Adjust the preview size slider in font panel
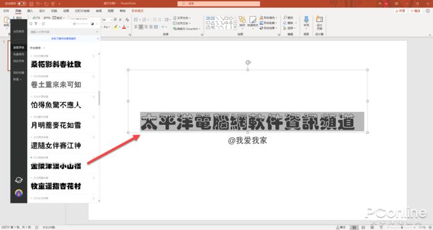The width and height of the screenshot is (433, 230). (x=80, y=23)
